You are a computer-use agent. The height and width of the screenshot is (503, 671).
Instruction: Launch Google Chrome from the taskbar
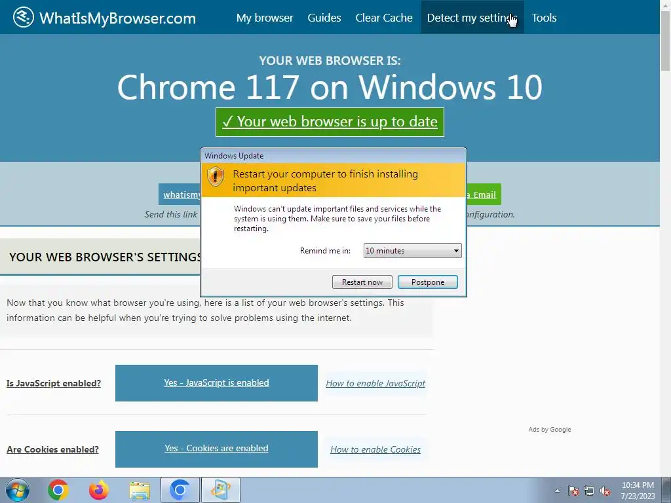click(58, 490)
